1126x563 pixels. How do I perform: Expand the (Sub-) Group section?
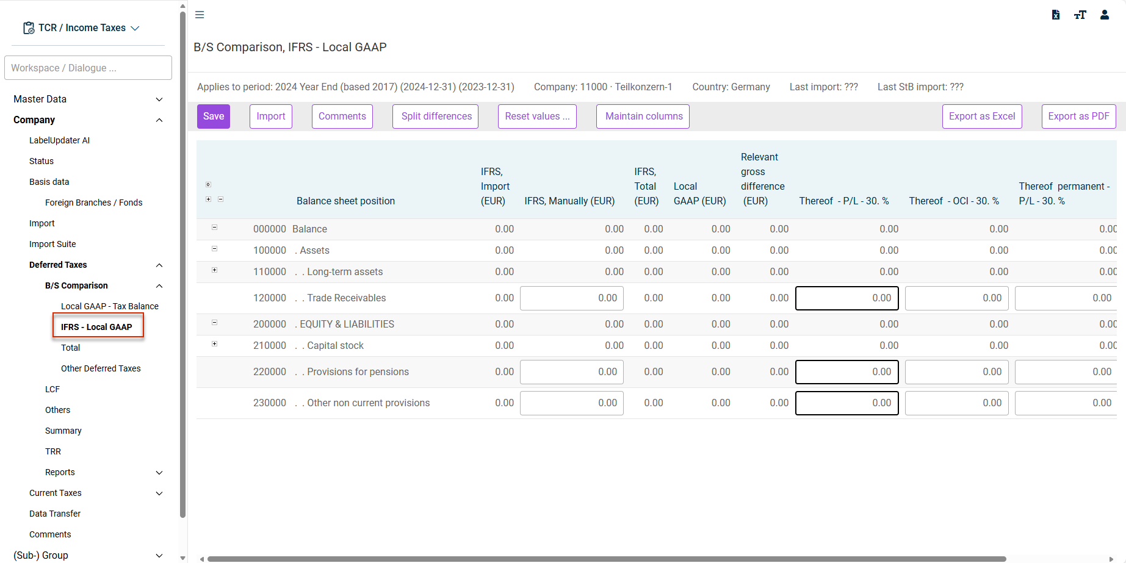[159, 556]
